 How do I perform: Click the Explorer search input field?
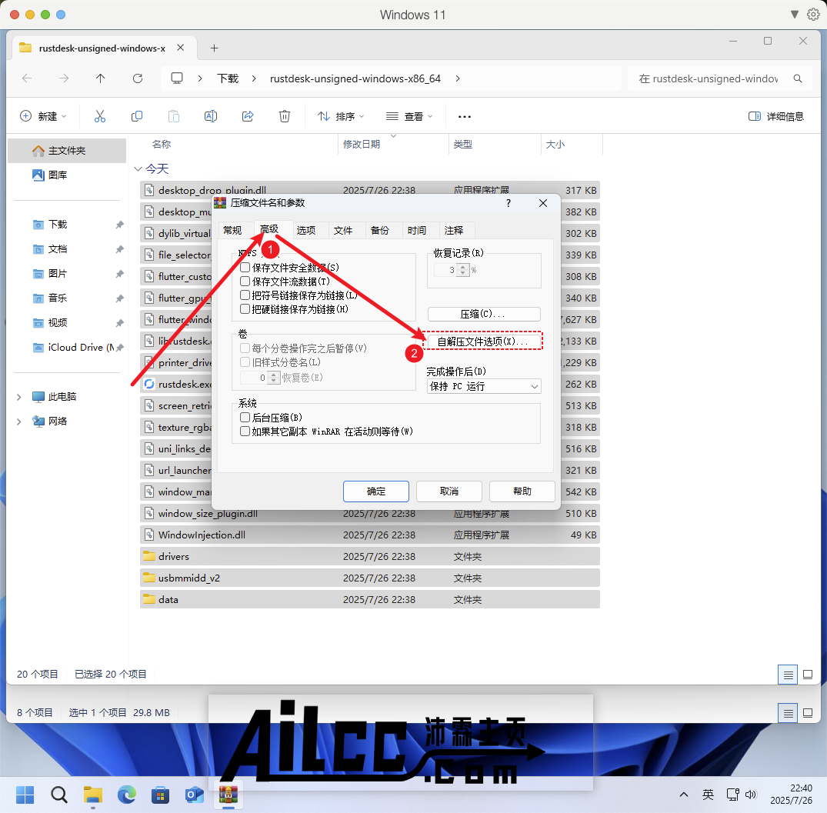pos(709,78)
